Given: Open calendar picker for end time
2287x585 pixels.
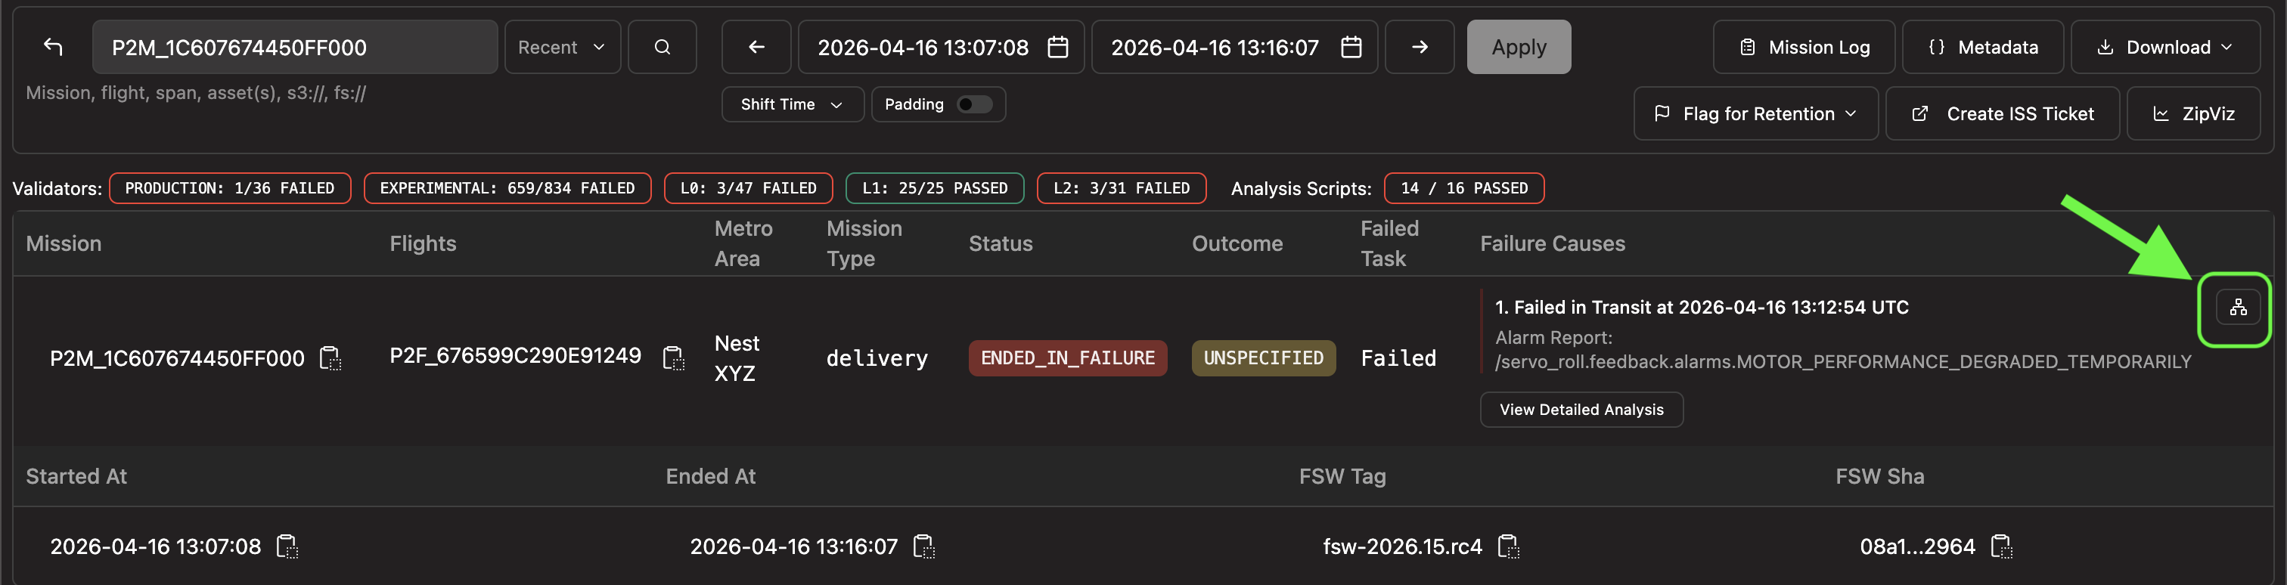Looking at the screenshot, I should [x=1351, y=47].
